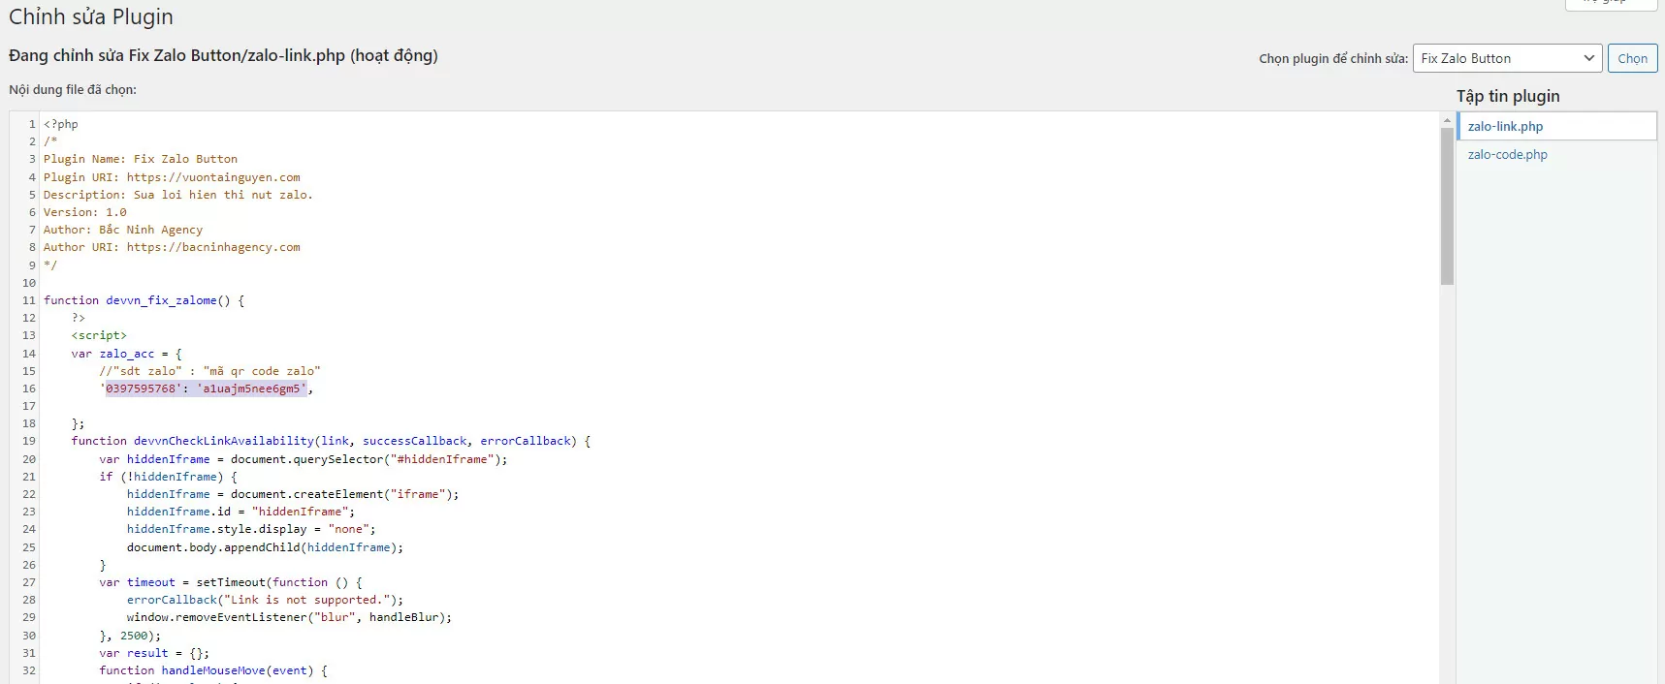The height and width of the screenshot is (684, 1665).
Task: Click the 'Author: Bắc Ninh Agency' line
Action: [123, 230]
